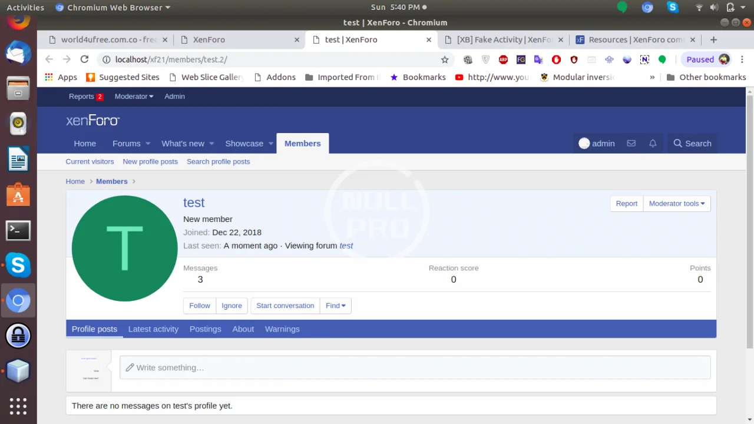Switch to the Latest activity tab
The image size is (754, 424).
[x=153, y=329]
